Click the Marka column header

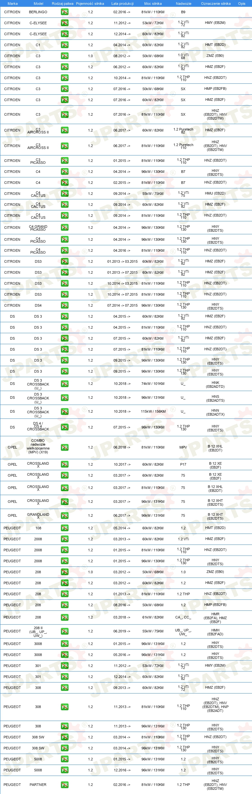coord(13,4)
